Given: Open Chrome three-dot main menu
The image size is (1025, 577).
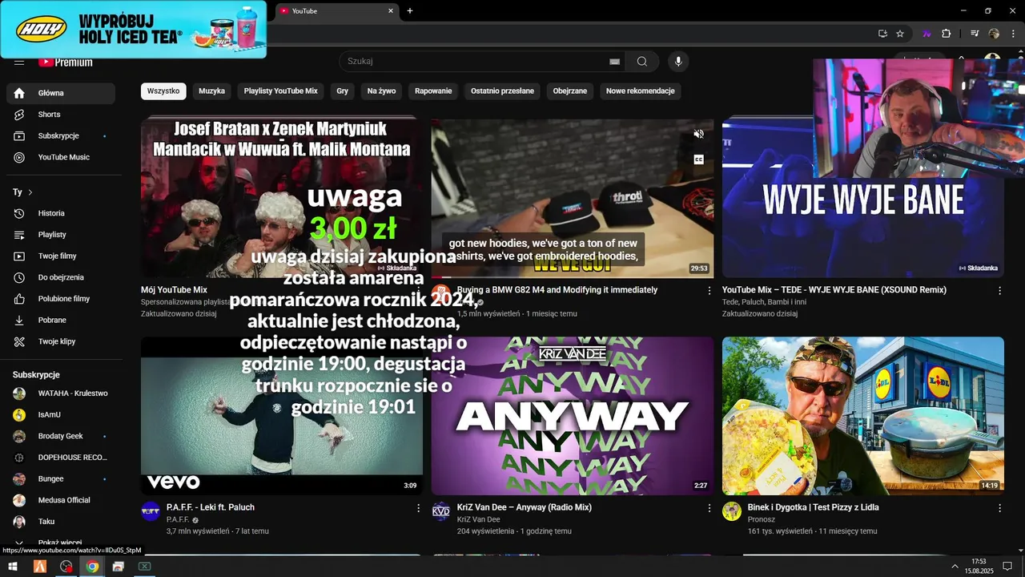Looking at the screenshot, I should pyautogui.click(x=1012, y=34).
